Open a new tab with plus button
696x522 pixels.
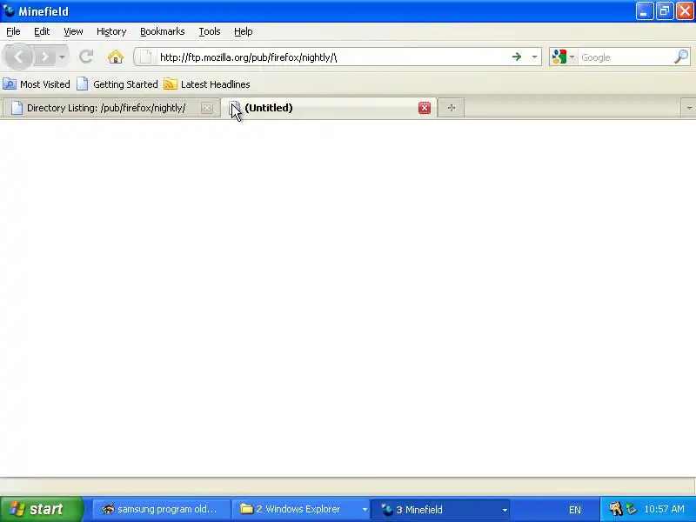click(x=451, y=108)
